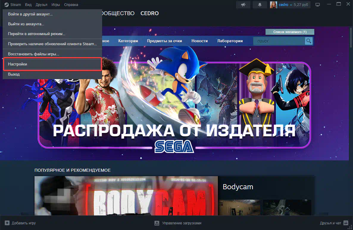This screenshot has width=353, height=230.
Task: Click the megaphone announcements icon
Action: (x=243, y=5)
